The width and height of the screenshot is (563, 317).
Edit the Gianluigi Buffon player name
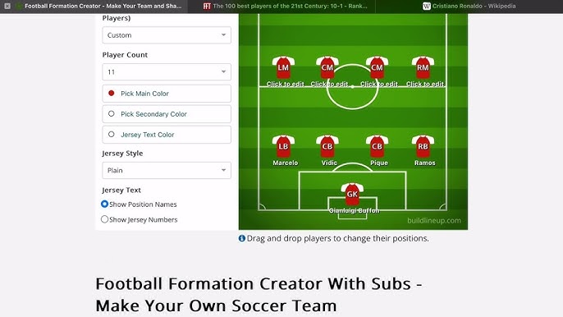(x=354, y=210)
